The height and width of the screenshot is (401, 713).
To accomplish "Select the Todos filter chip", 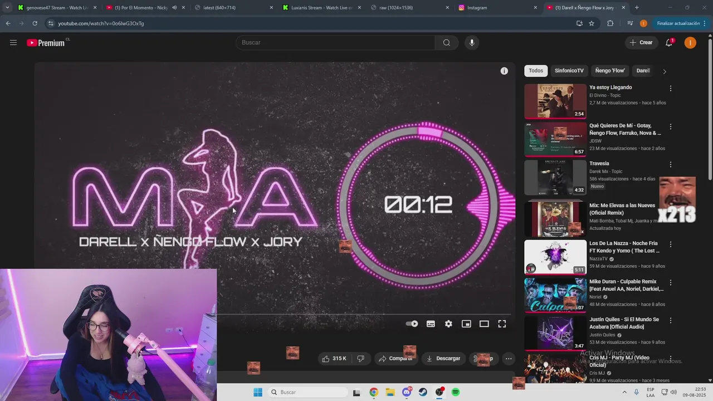I will (536, 71).
